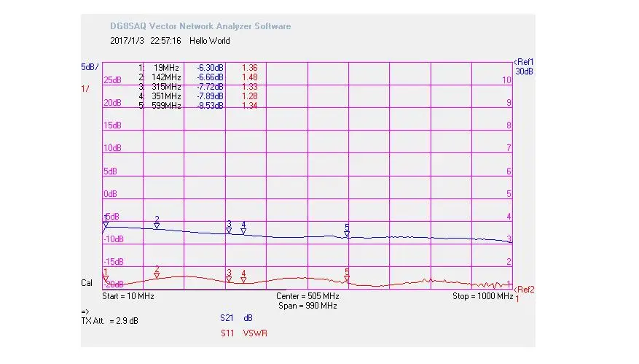The height and width of the screenshot is (364, 639).
Task: Click "Center = 505 MHz" frequency label
Action: (307, 296)
